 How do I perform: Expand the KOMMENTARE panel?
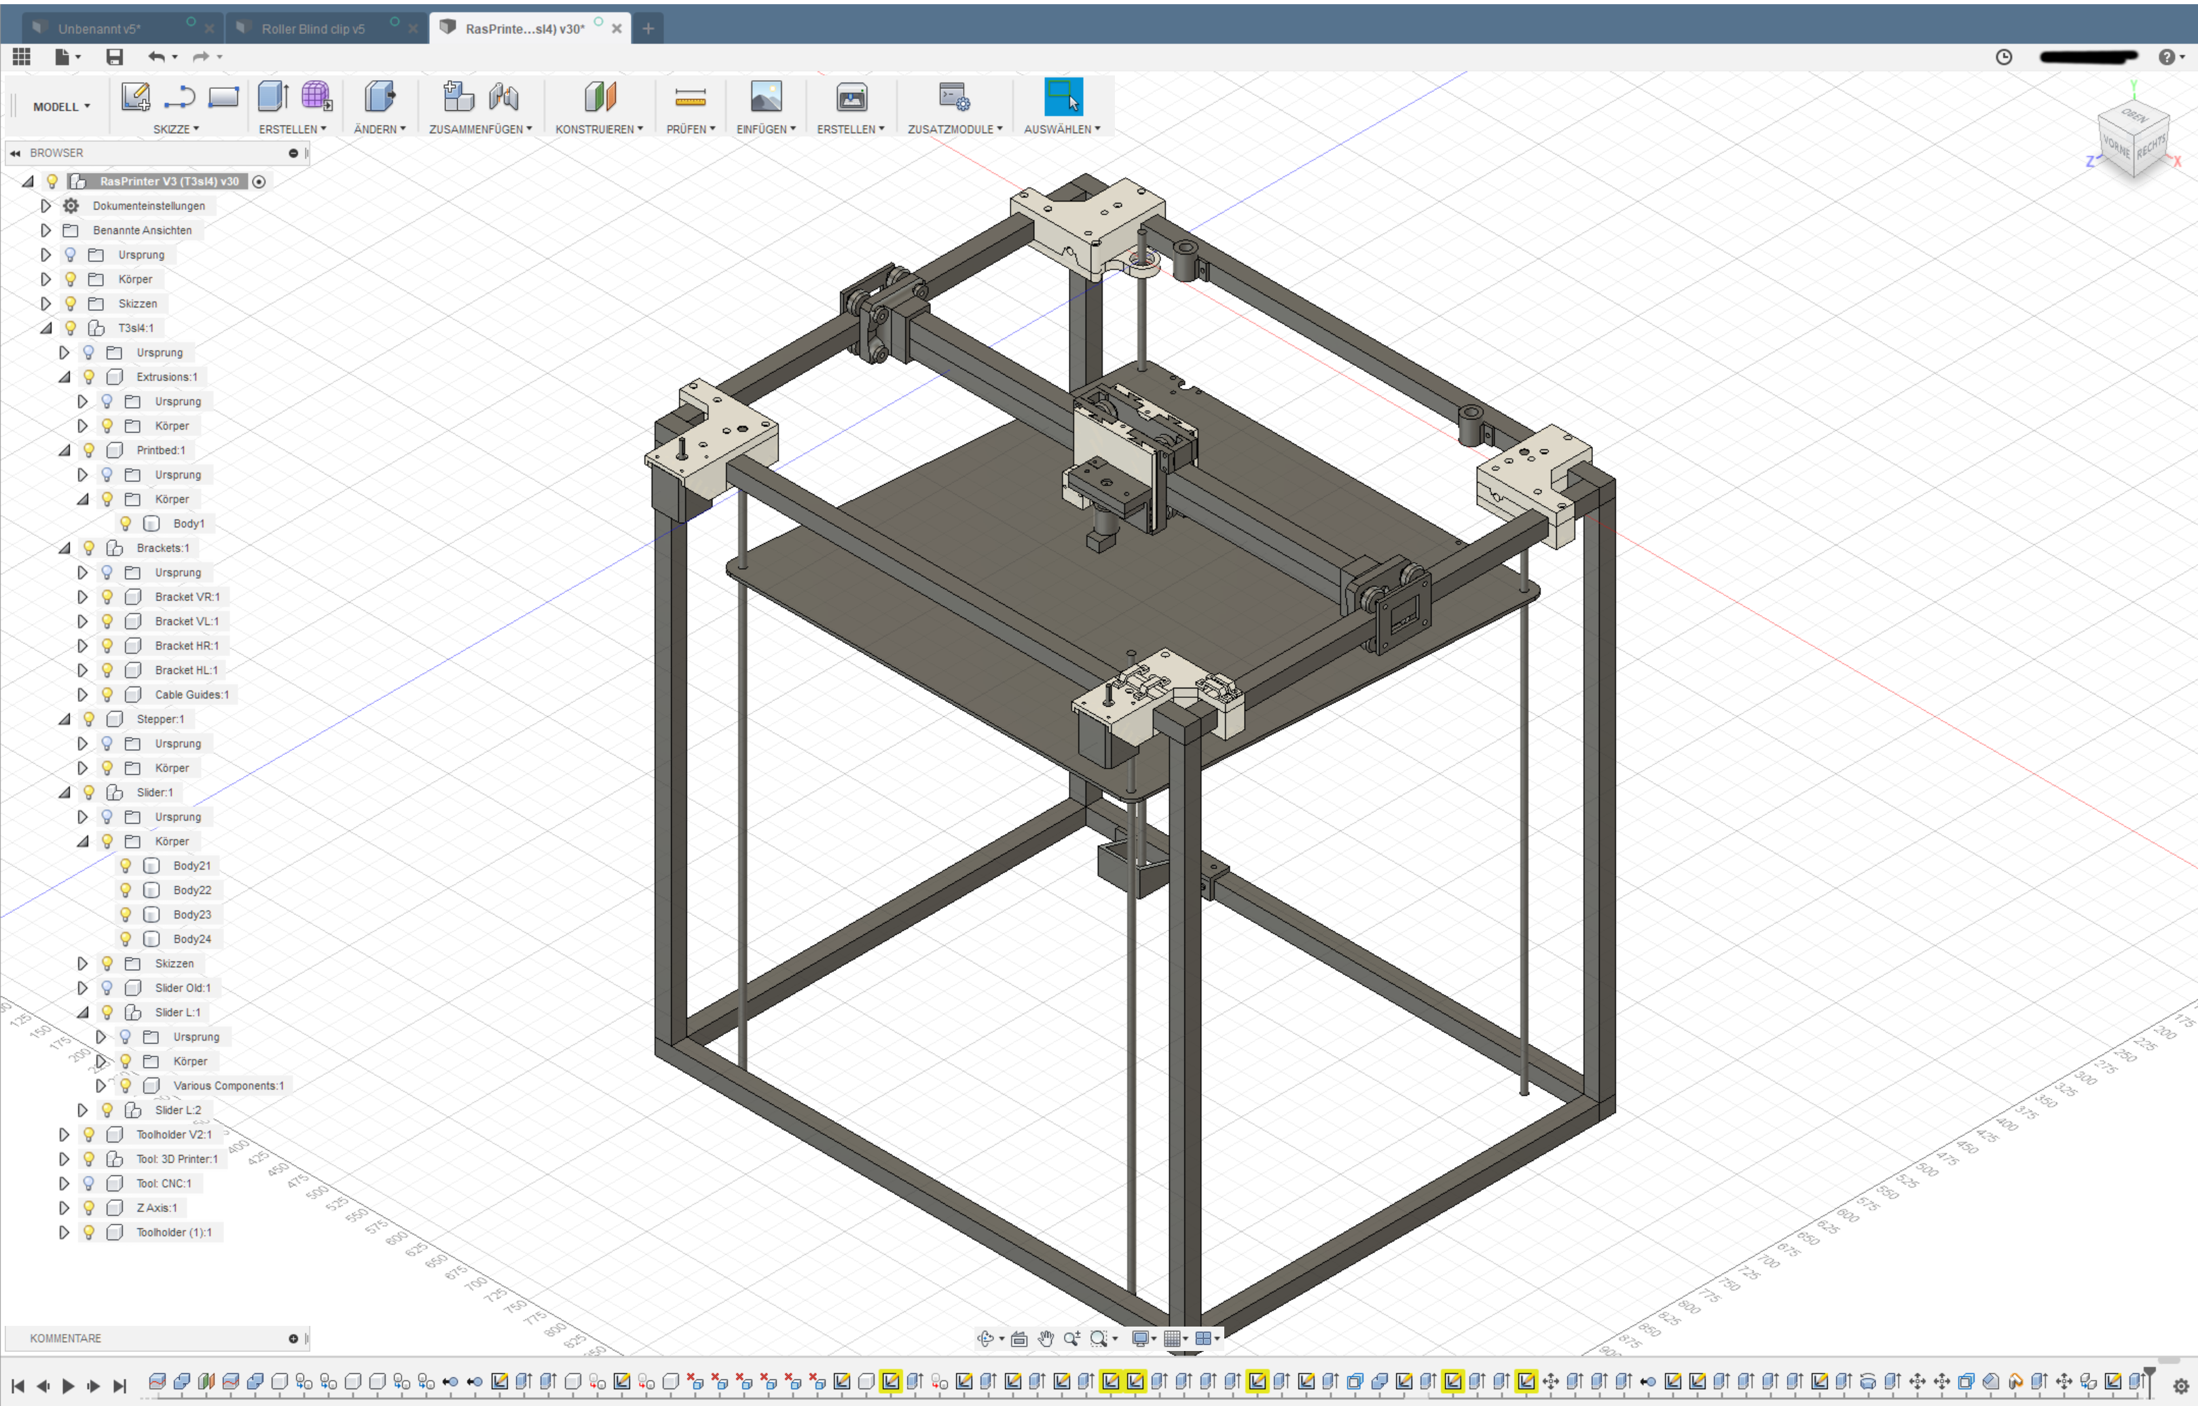point(293,1339)
